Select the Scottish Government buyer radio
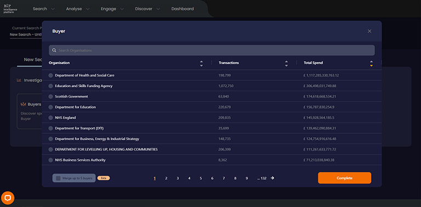This screenshot has height=207, width=421. click(x=50, y=97)
